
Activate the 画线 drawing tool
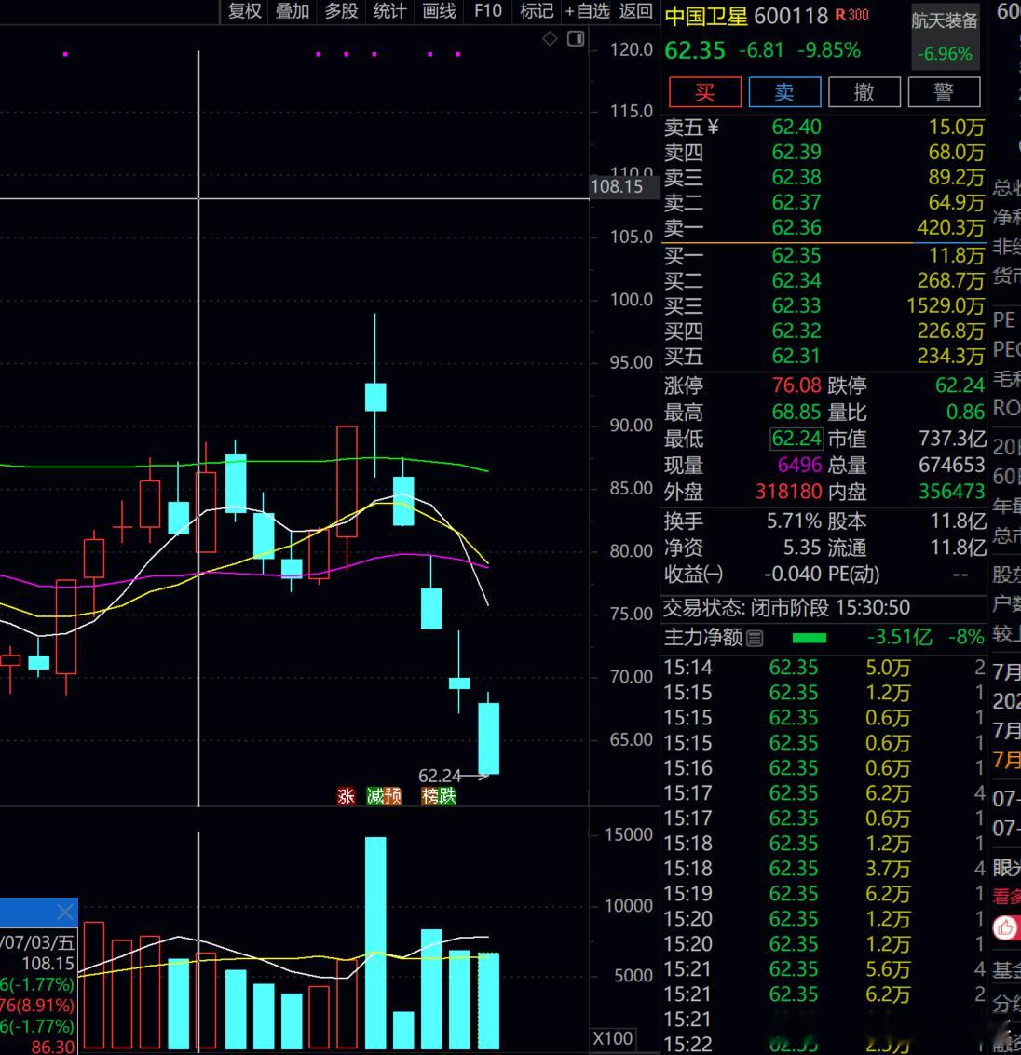click(439, 11)
